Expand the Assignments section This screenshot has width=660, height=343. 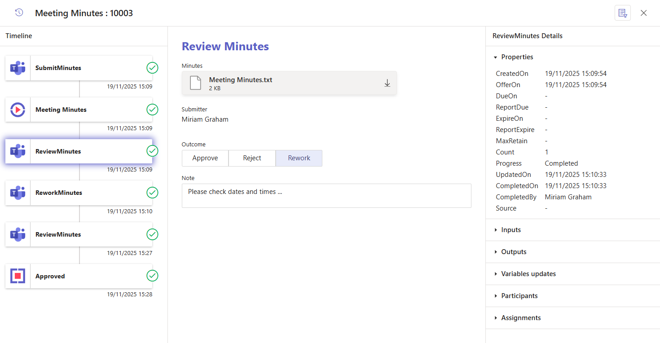(521, 318)
